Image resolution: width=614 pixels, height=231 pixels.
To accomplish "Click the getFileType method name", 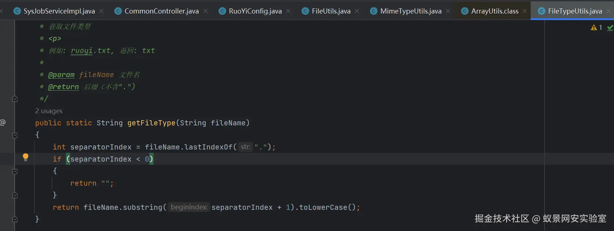I will click(151, 123).
